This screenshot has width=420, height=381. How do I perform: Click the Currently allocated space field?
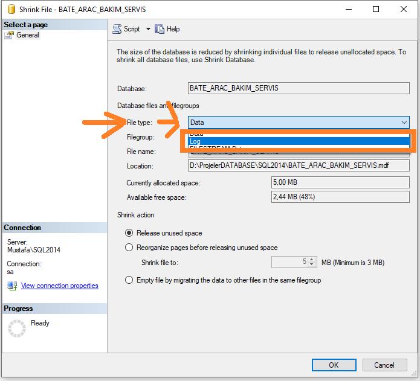341,182
